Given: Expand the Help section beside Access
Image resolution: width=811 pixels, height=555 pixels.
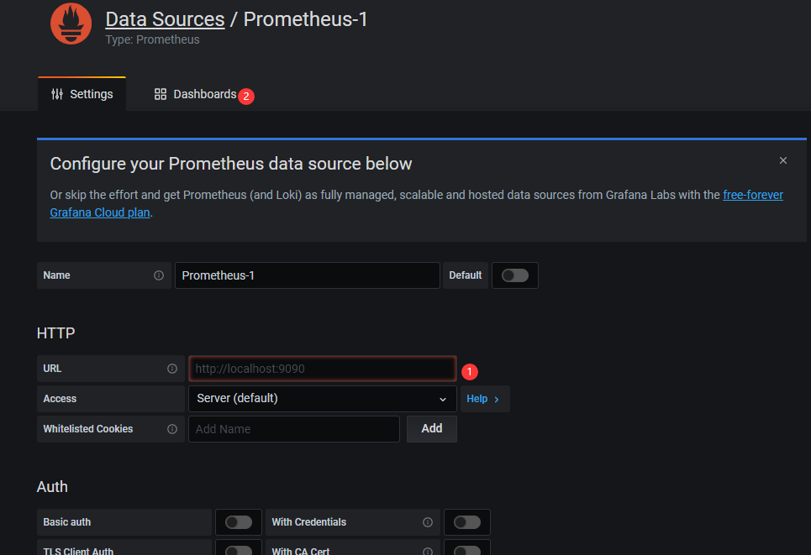Looking at the screenshot, I should coord(485,399).
